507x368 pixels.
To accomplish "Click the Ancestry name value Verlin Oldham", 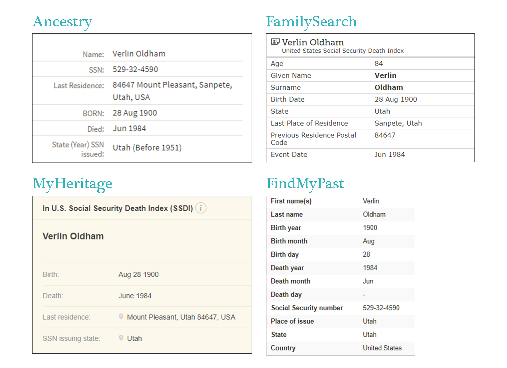I will coord(139,54).
